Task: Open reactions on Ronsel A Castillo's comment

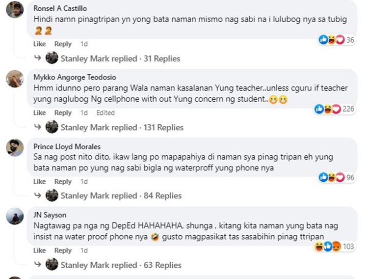Action: pyautogui.click(x=336, y=40)
